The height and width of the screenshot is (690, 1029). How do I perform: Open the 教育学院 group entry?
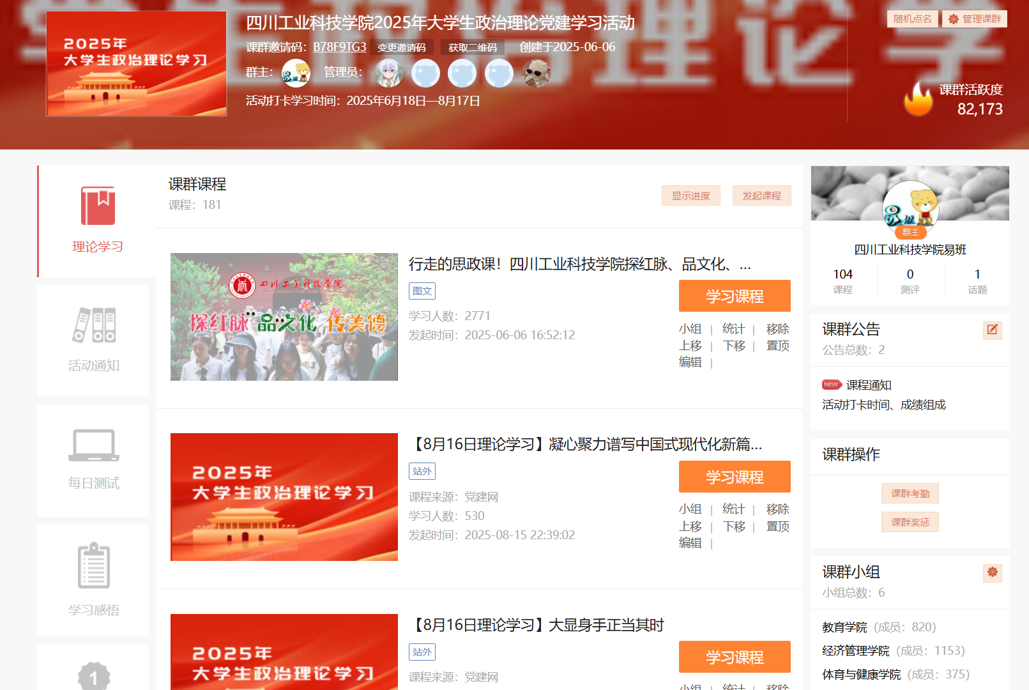coord(844,627)
